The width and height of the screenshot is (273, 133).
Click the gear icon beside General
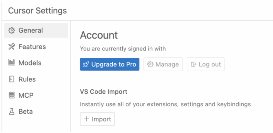click(x=11, y=30)
